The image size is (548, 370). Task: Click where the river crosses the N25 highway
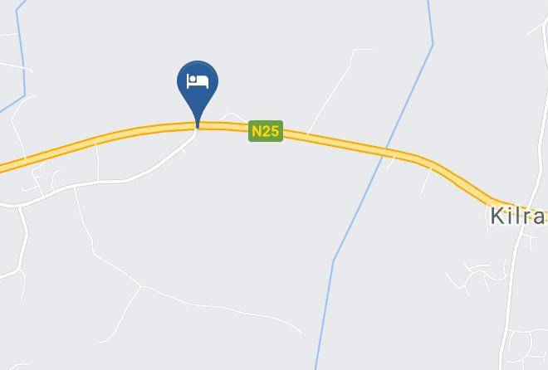[385, 152]
